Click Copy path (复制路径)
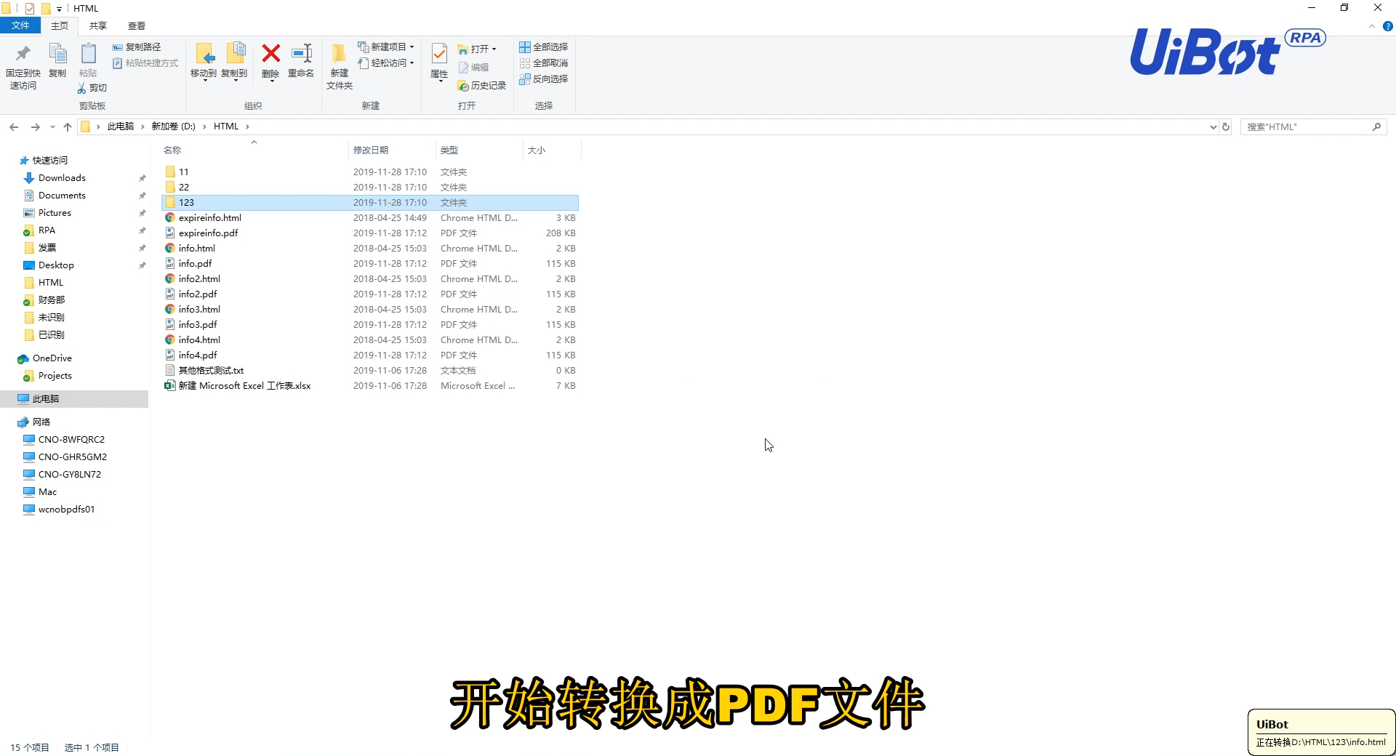 tap(136, 47)
